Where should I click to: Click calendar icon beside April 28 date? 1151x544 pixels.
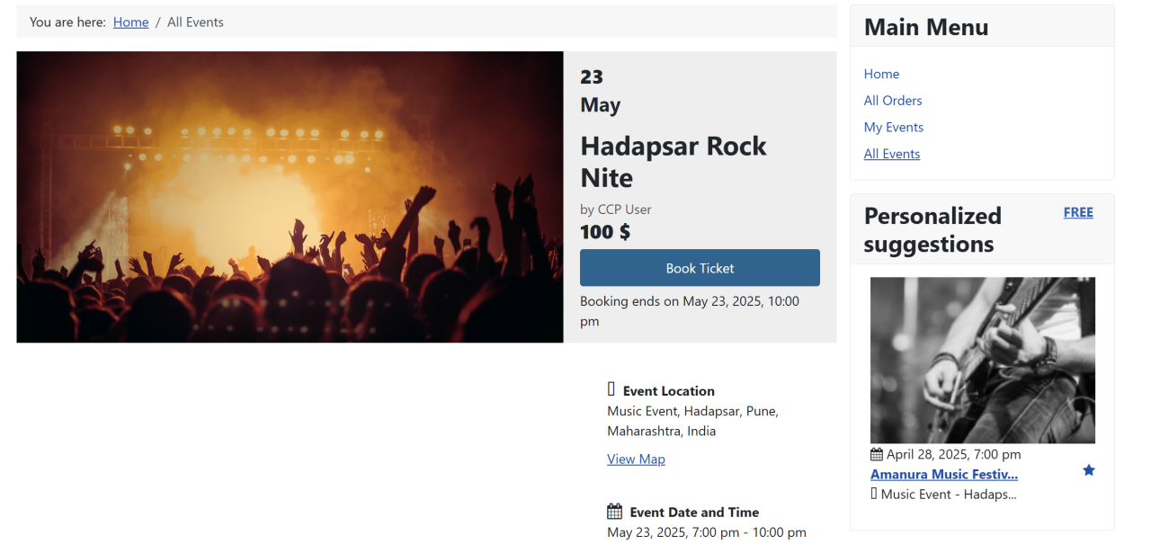(x=877, y=454)
